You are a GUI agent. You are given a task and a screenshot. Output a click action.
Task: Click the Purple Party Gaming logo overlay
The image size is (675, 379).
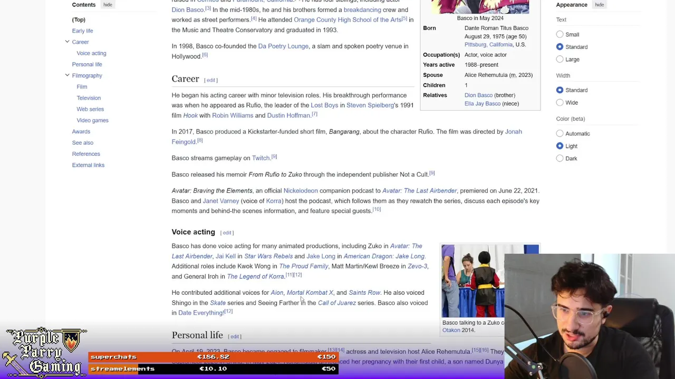point(45,352)
